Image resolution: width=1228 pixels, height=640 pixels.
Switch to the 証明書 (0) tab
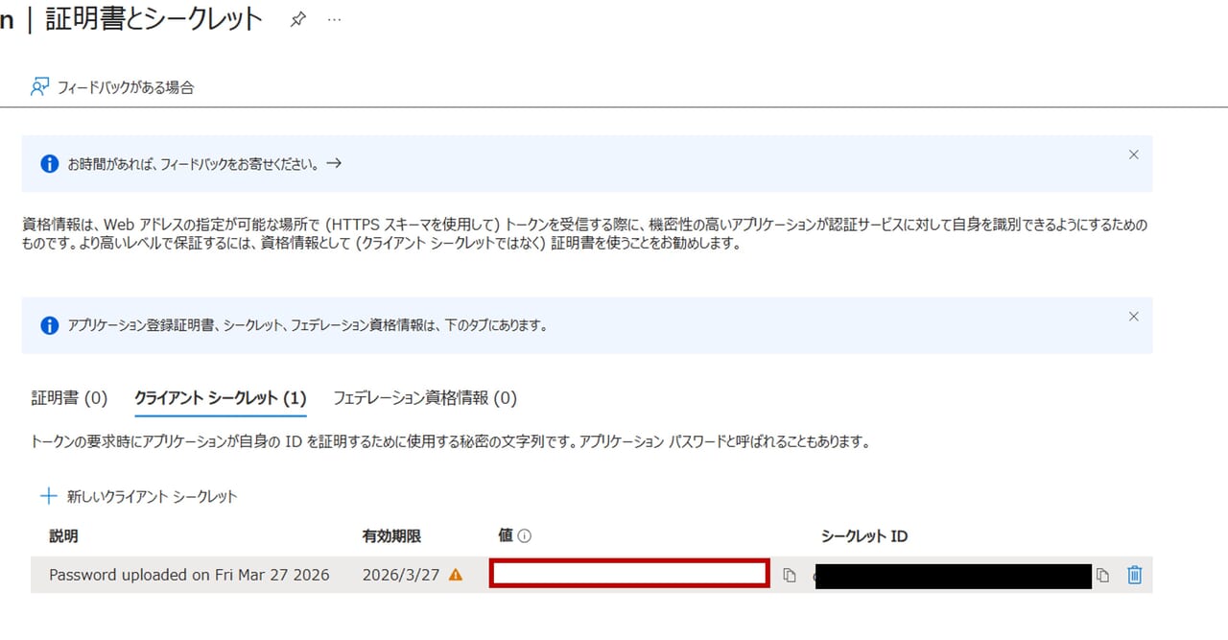[x=69, y=397]
